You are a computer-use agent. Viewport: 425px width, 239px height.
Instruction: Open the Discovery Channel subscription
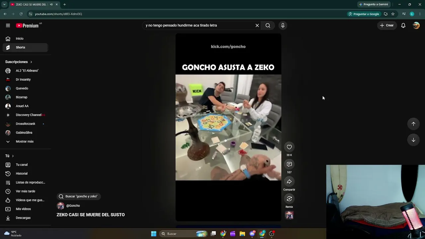tap(25, 115)
